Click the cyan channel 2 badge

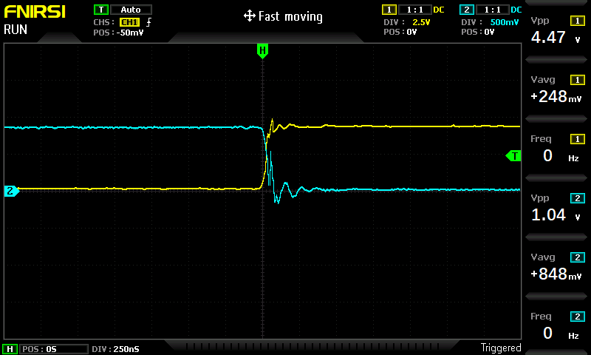(x=467, y=10)
